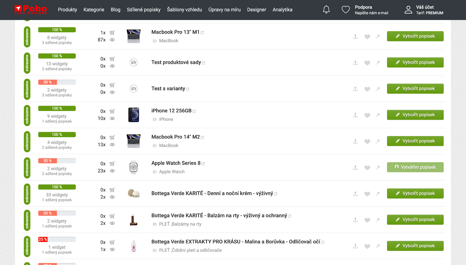Screen dimensions: 466x265
Task: Open Úpravy na míru menu item
Action: pyautogui.click(x=225, y=10)
